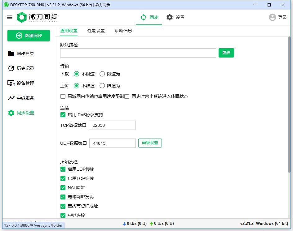Click the vertical scrollbar of the settings panel
This screenshot has height=231, width=293.
[289, 105]
